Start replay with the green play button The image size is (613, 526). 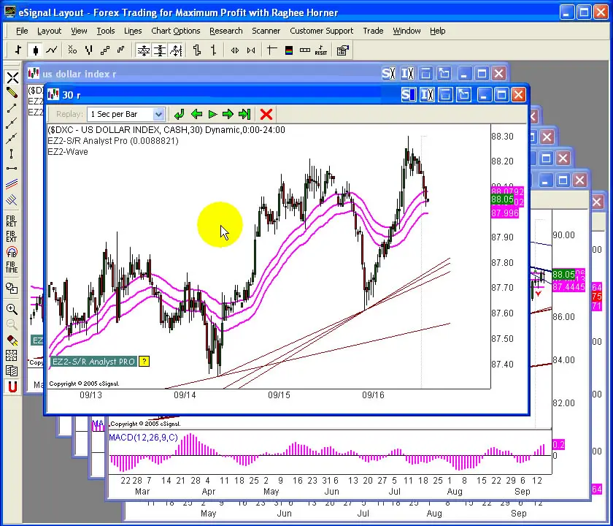pyautogui.click(x=212, y=114)
